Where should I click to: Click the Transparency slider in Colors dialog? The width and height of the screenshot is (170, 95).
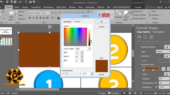(x=72, y=73)
